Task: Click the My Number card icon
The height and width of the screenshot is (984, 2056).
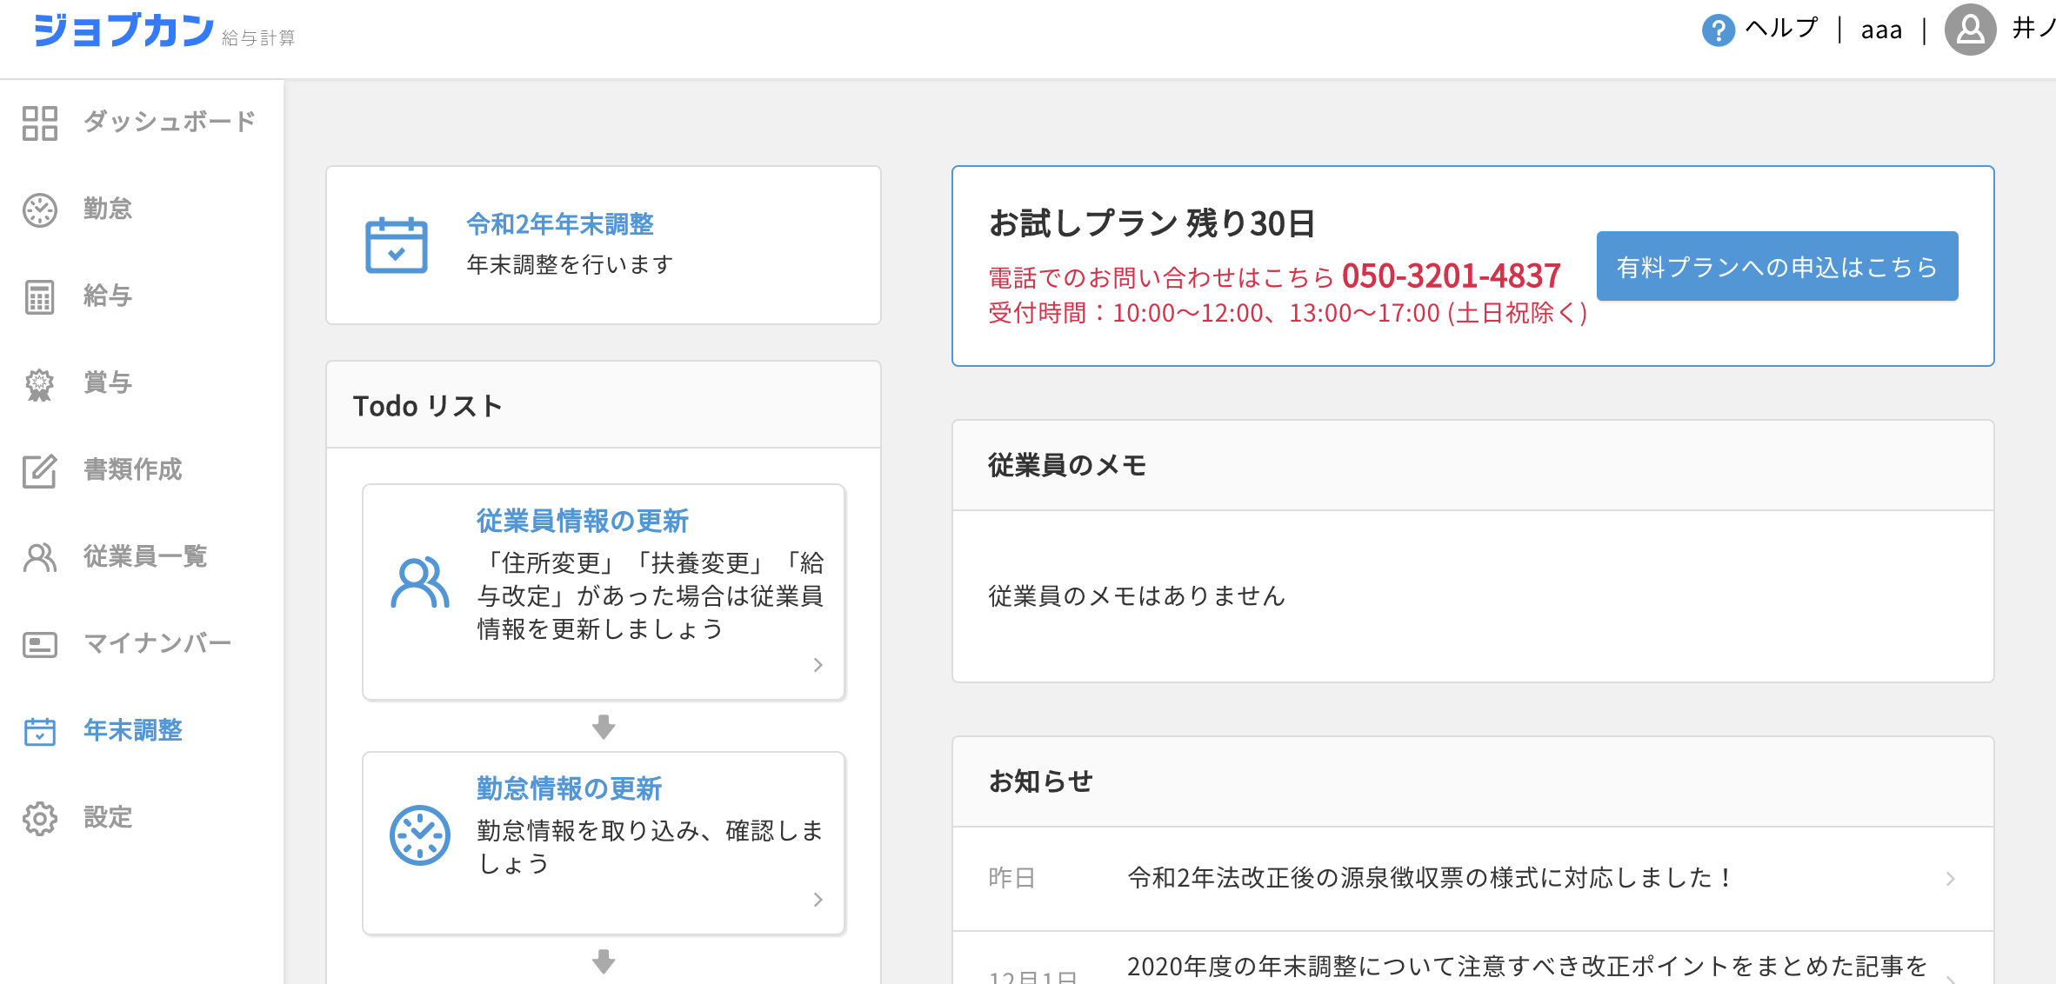Action: 40,644
